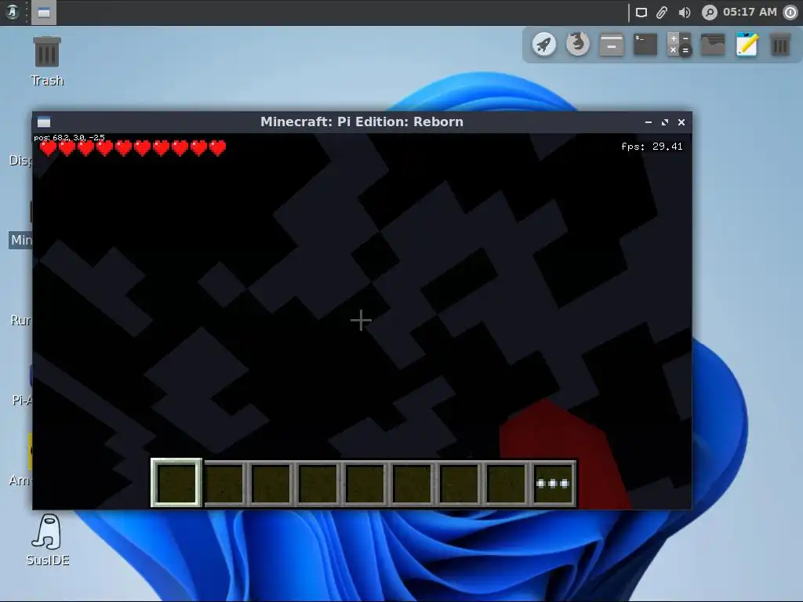The height and width of the screenshot is (602, 803).
Task: Open the trash can icon in the dock
Action: click(x=780, y=45)
